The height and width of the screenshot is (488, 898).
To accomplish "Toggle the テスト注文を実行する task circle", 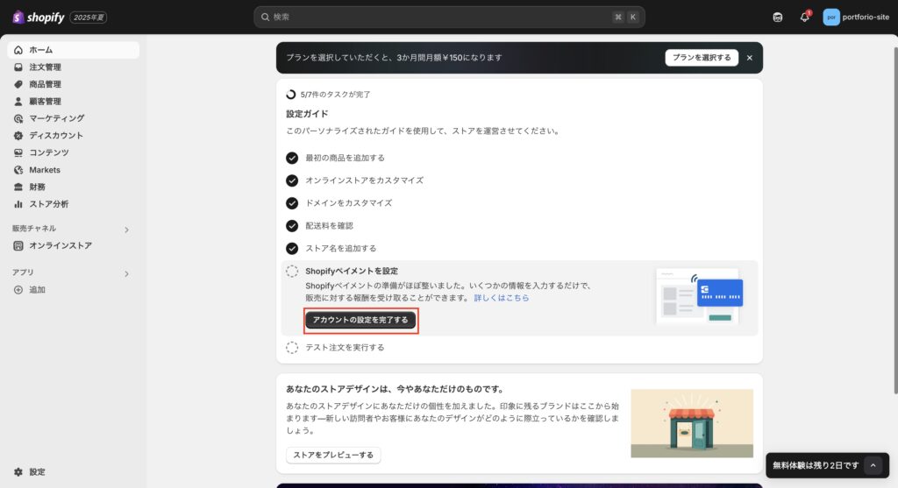I will coord(292,347).
